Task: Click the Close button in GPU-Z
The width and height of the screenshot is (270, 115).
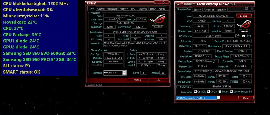Action: [246, 98]
